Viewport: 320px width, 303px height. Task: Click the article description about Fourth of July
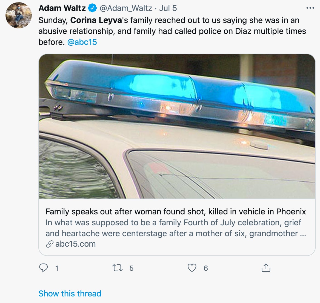(176, 228)
